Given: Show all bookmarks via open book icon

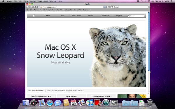Looking at the screenshot, I should (28, 10).
